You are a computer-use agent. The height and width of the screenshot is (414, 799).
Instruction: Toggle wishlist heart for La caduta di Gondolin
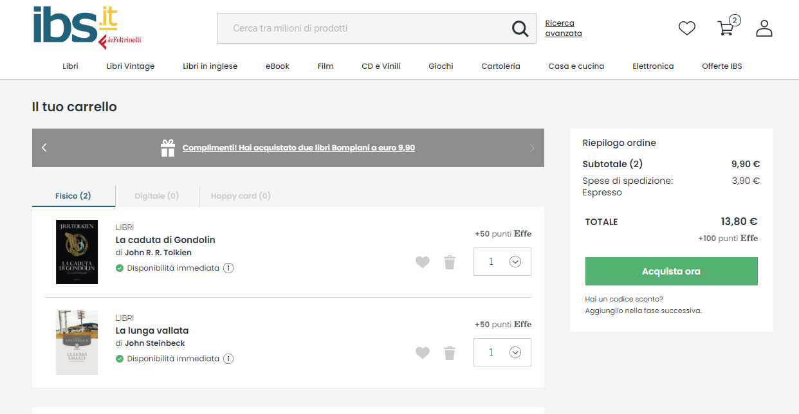point(422,262)
